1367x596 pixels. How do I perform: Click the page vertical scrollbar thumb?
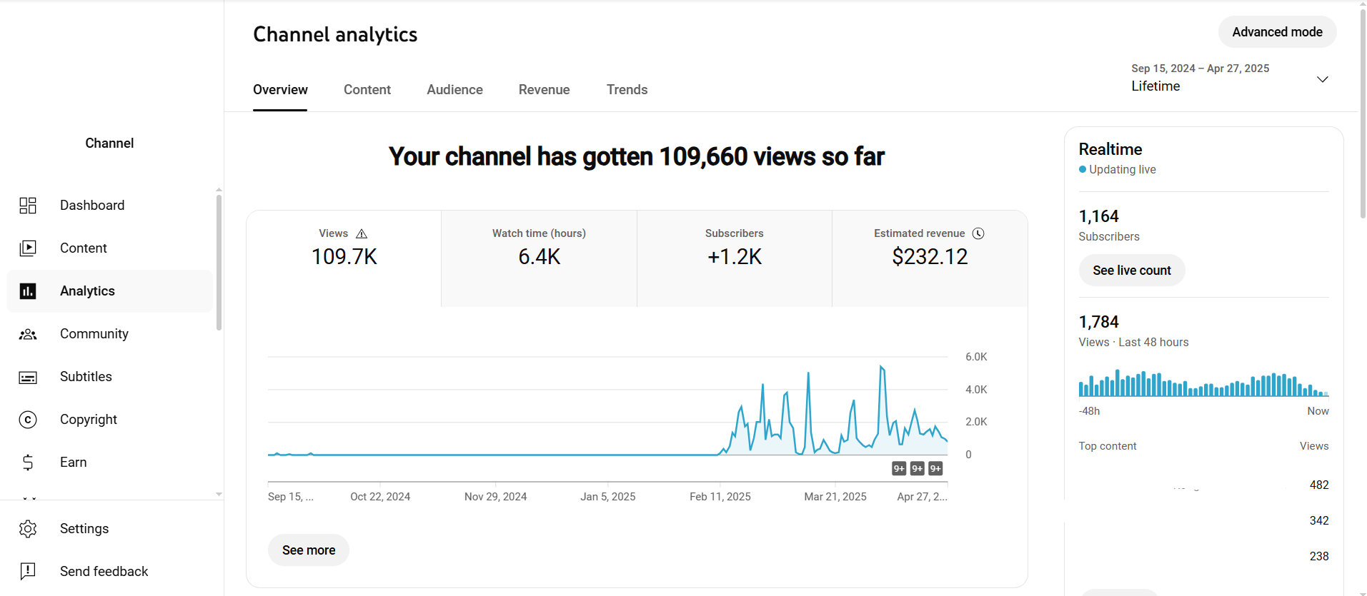(x=1362, y=114)
